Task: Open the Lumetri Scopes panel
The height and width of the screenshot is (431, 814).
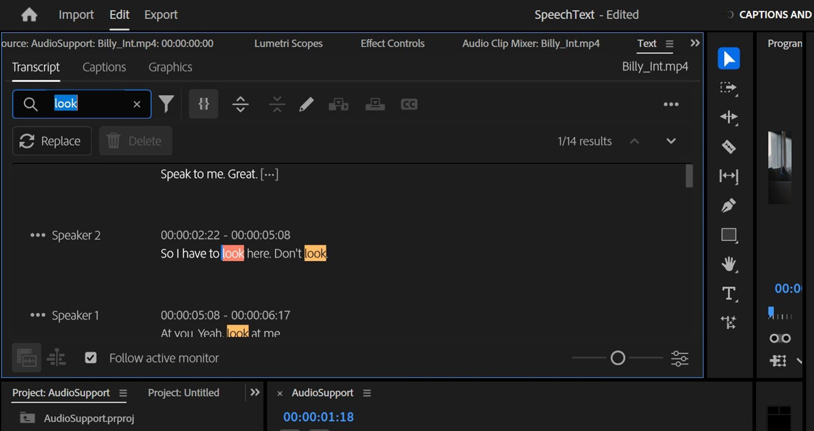Action: tap(288, 43)
